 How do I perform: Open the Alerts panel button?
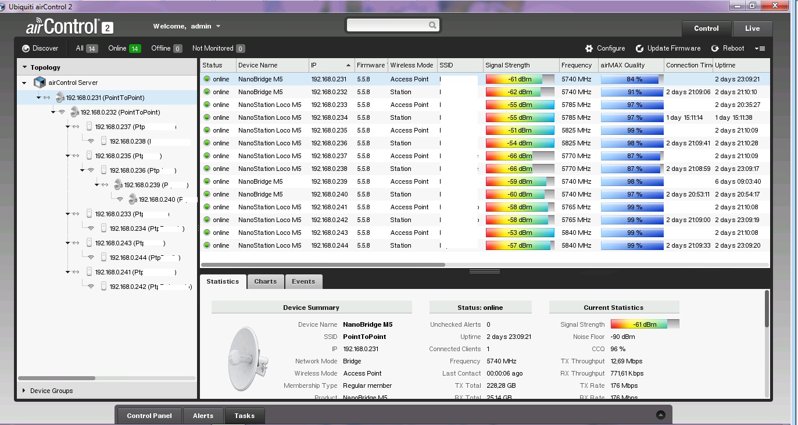click(x=203, y=416)
